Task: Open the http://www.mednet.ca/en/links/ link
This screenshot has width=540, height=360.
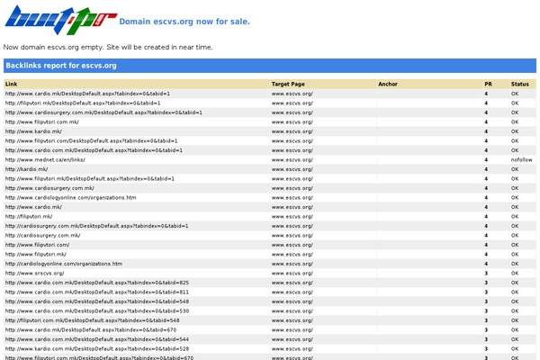Action: pyautogui.click(x=45, y=160)
